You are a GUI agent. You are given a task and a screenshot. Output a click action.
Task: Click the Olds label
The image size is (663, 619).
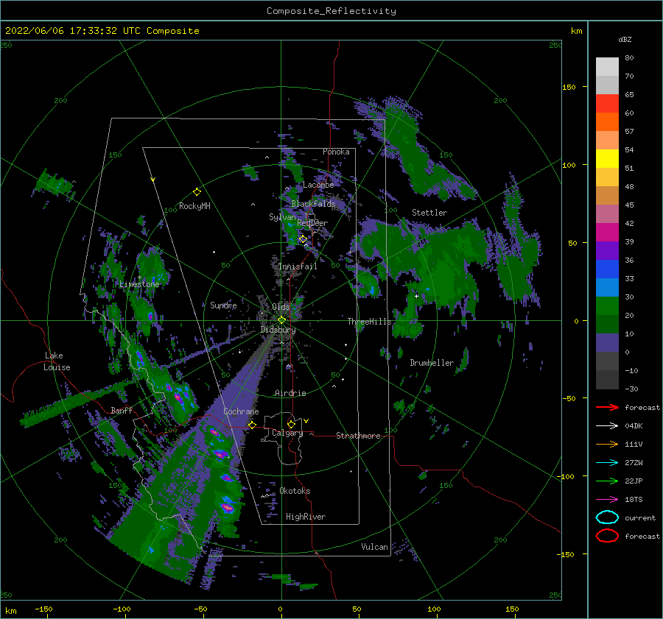[x=281, y=307]
